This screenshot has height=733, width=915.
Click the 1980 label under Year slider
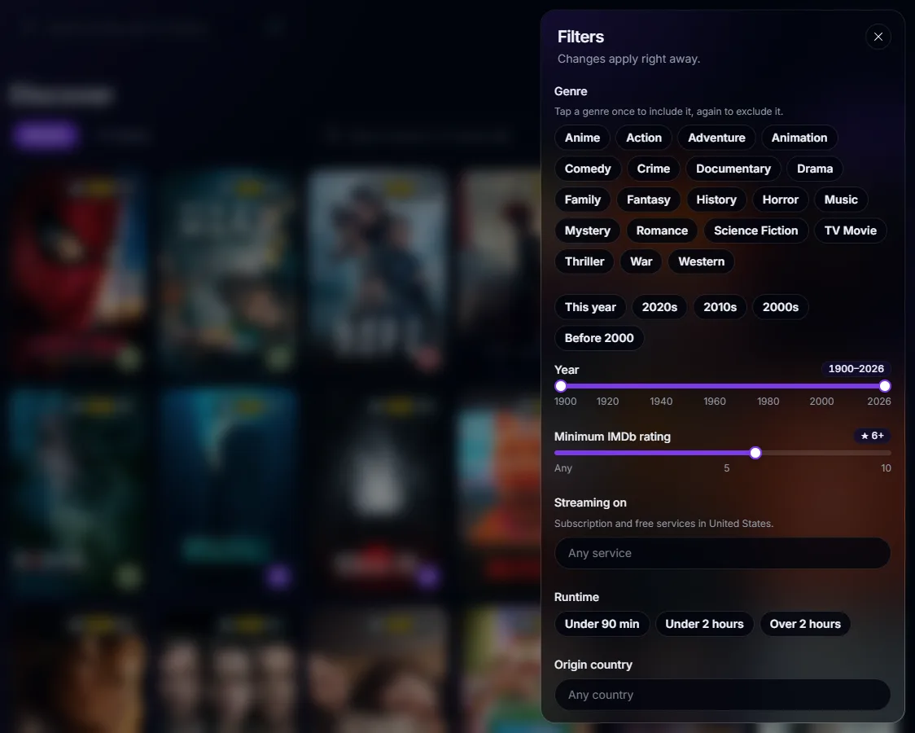click(768, 402)
